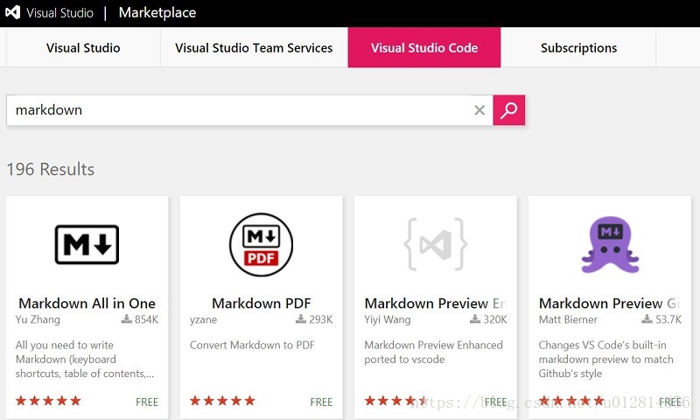Open Markdown Preview Enhanced title by Yiyi Wang
This screenshot has width=700, height=420.
(x=435, y=304)
